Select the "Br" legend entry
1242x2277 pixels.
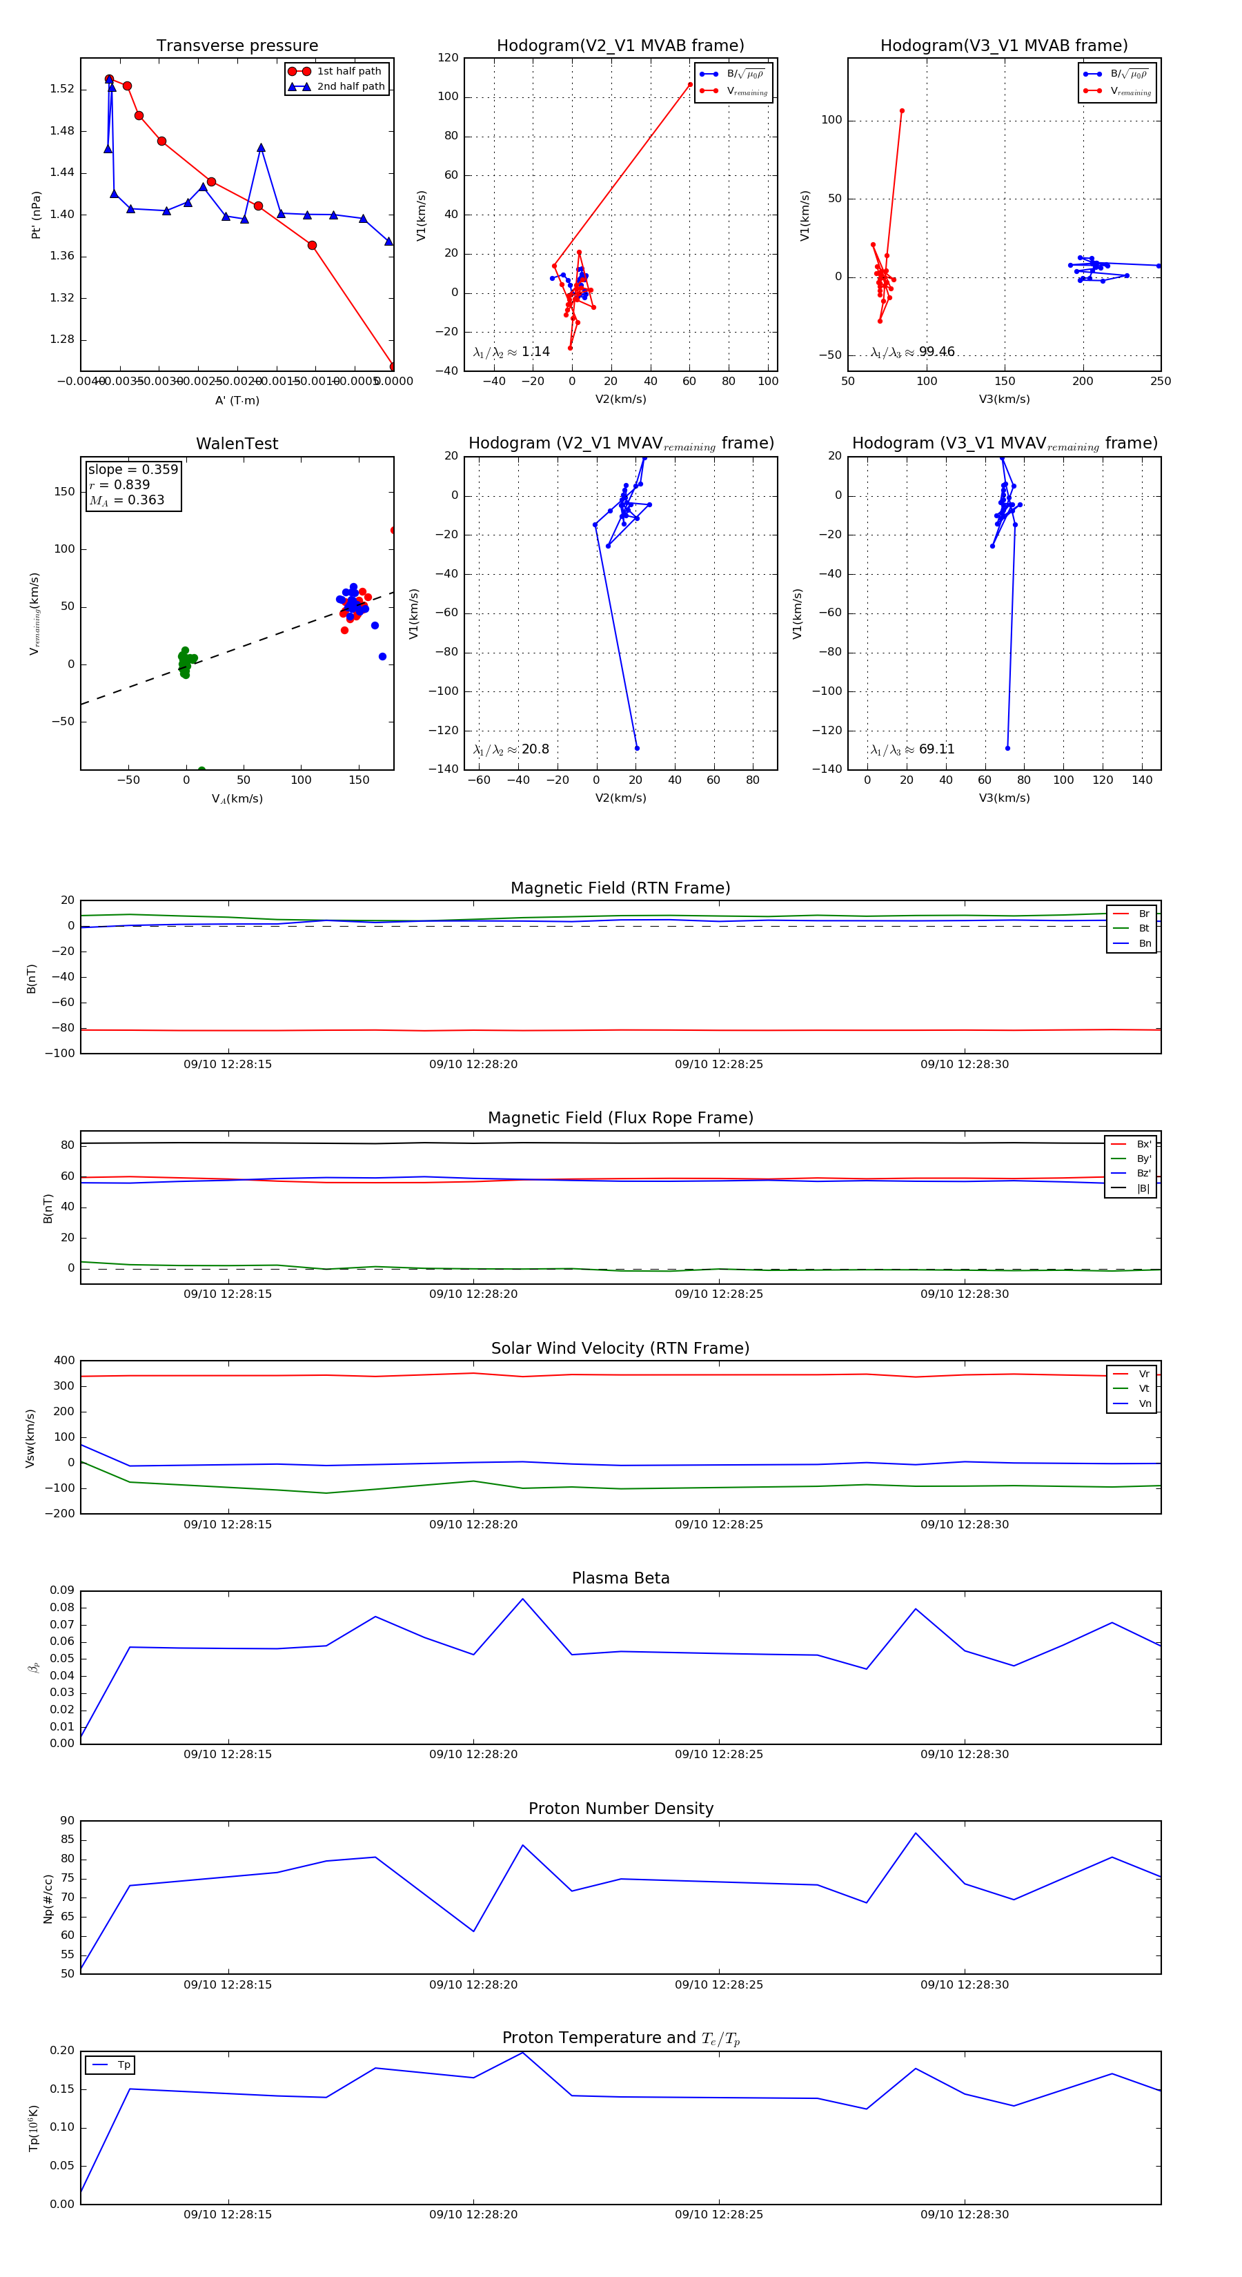tap(1132, 914)
